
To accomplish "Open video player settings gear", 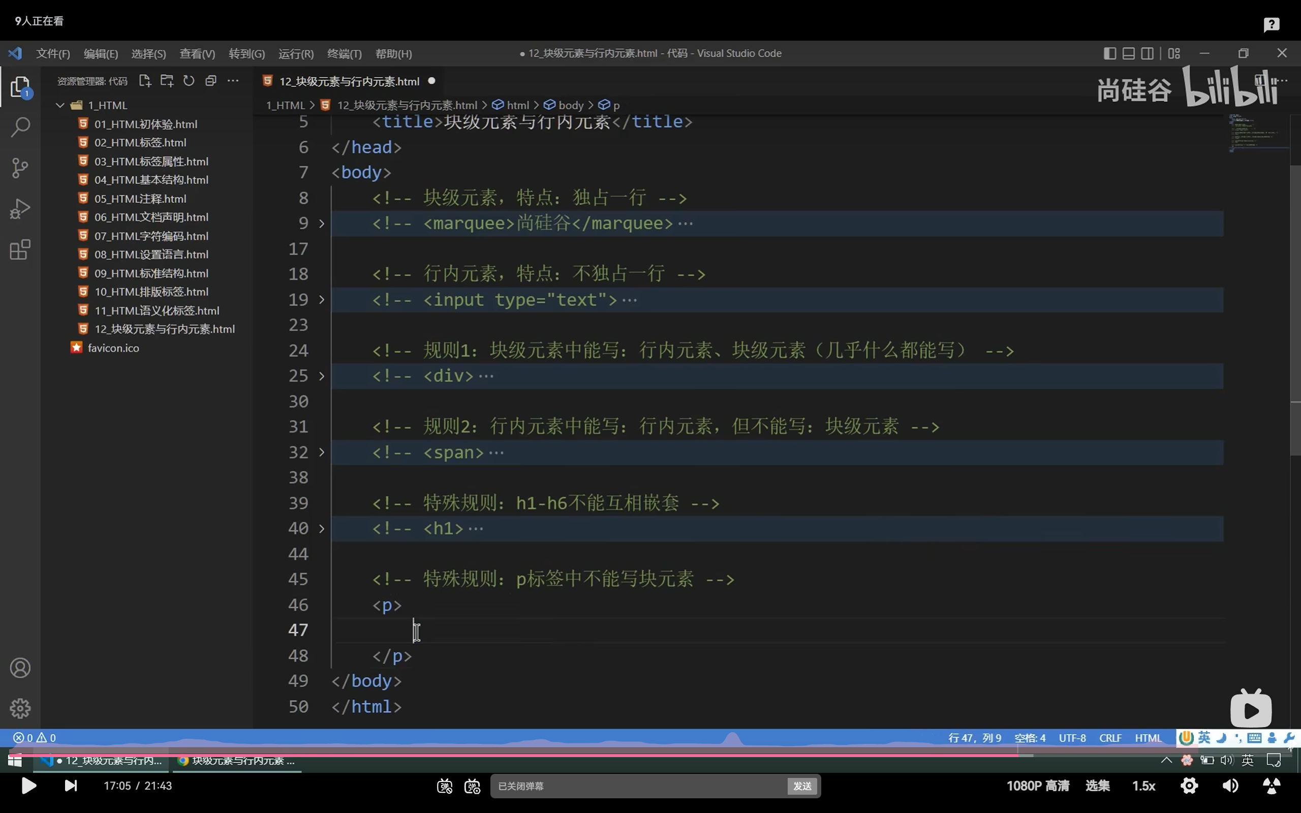I will (x=1189, y=786).
